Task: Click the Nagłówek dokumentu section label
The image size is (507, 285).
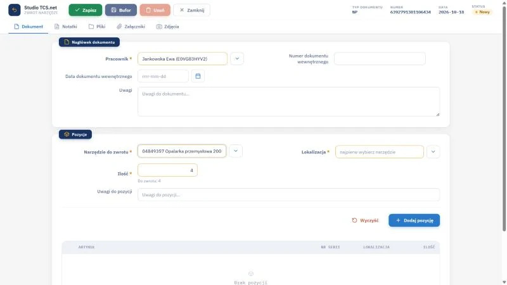Action: tap(89, 42)
